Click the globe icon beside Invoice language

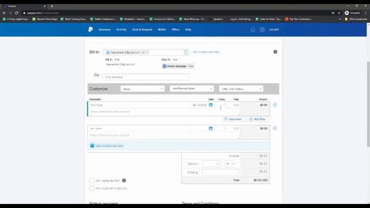tap(164, 66)
